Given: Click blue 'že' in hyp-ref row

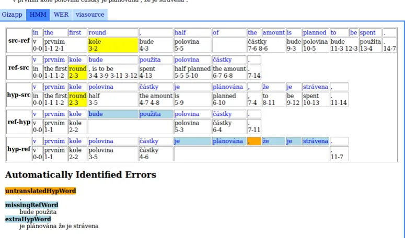Looking at the screenshot, I should point(273,141).
